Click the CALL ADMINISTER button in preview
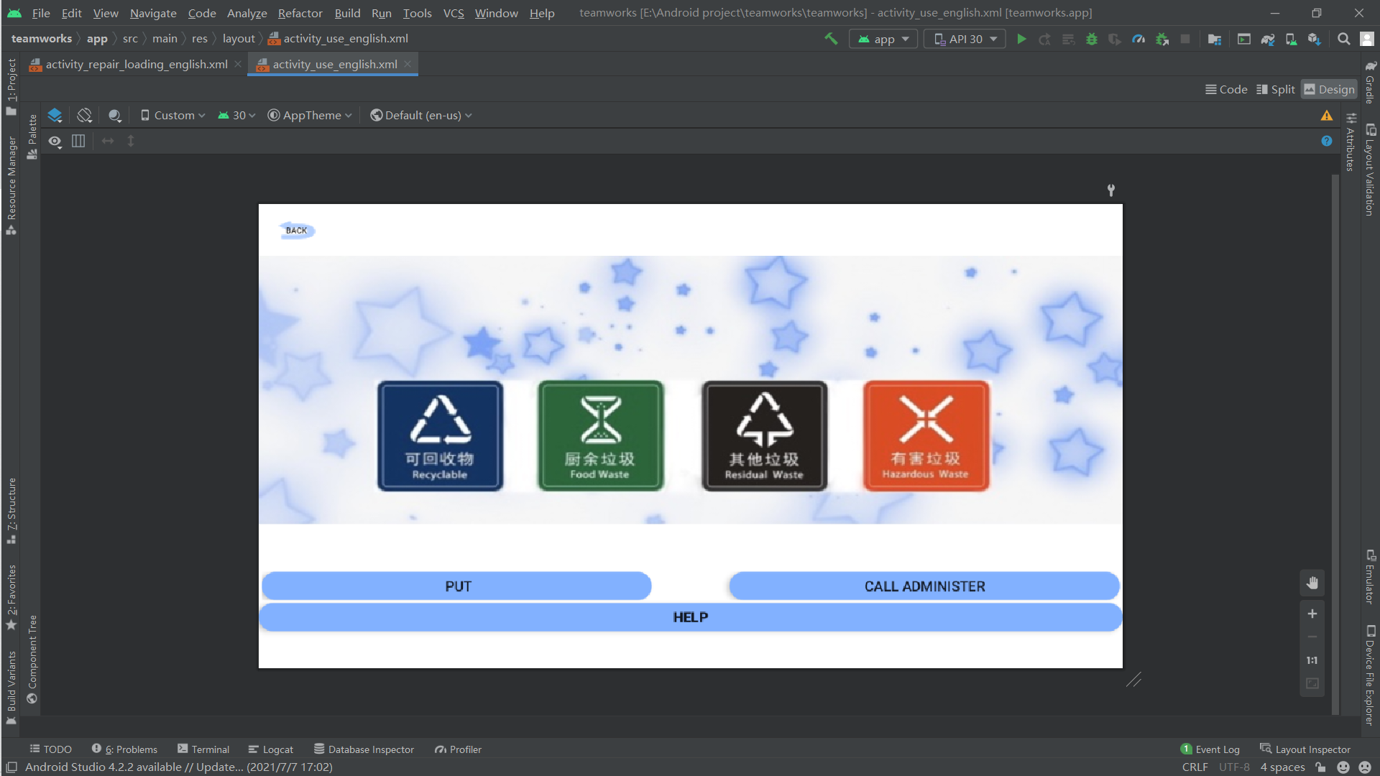The image size is (1380, 776). [924, 586]
